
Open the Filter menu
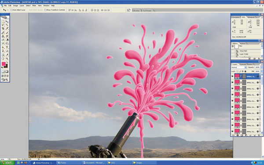point(34,6)
